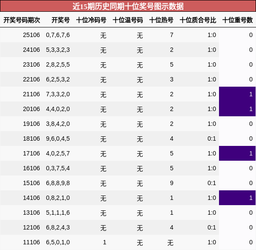The height and width of the screenshot is (250, 256).
Task: Click the 十位重号数 column header
Action: 238,20
